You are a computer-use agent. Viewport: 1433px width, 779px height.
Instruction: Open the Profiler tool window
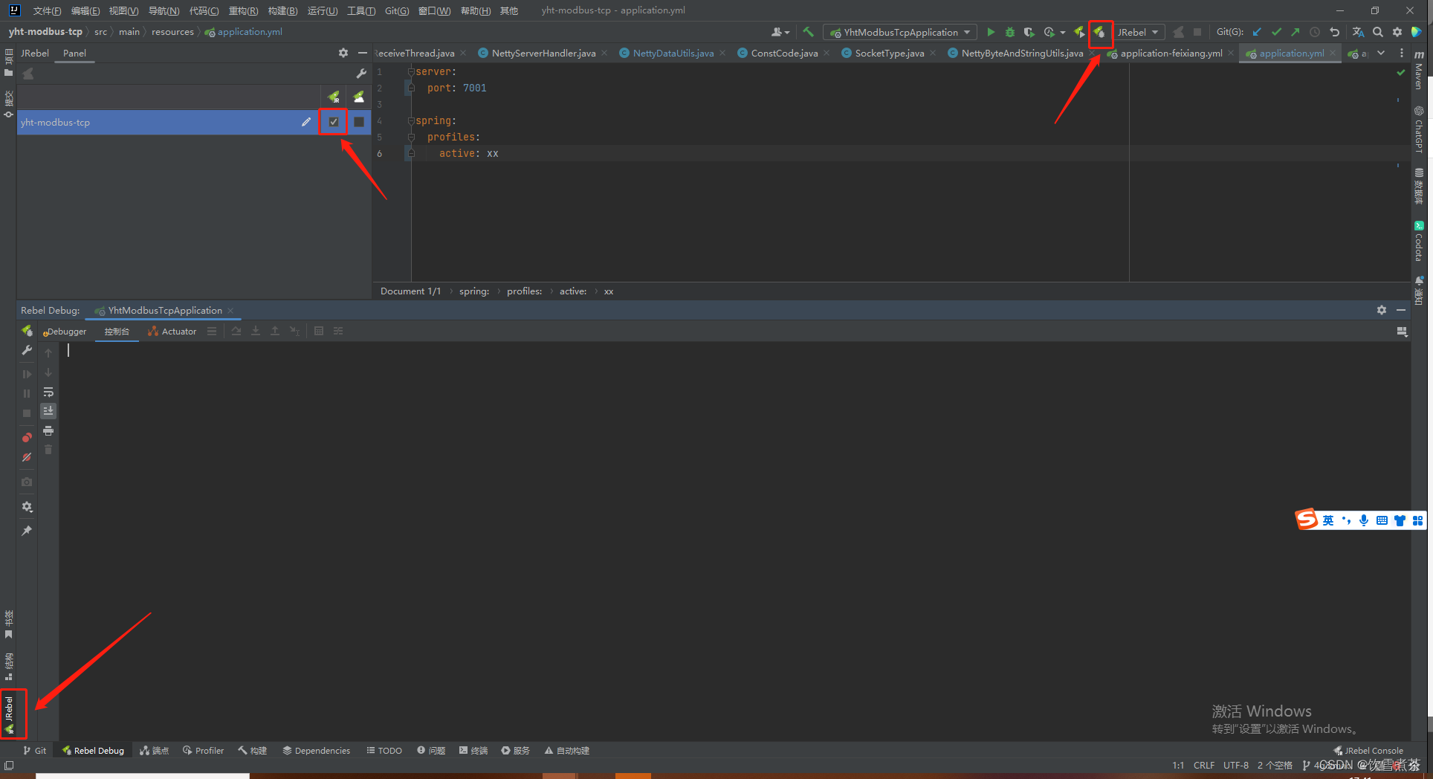(203, 751)
